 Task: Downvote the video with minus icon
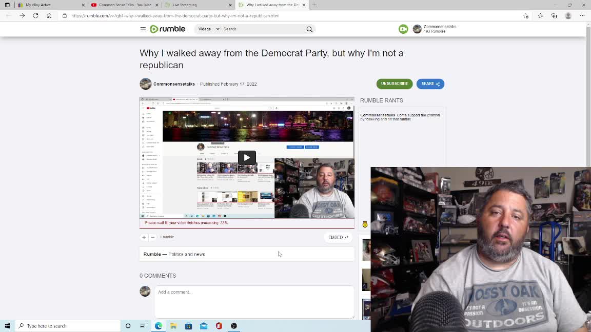(x=153, y=237)
